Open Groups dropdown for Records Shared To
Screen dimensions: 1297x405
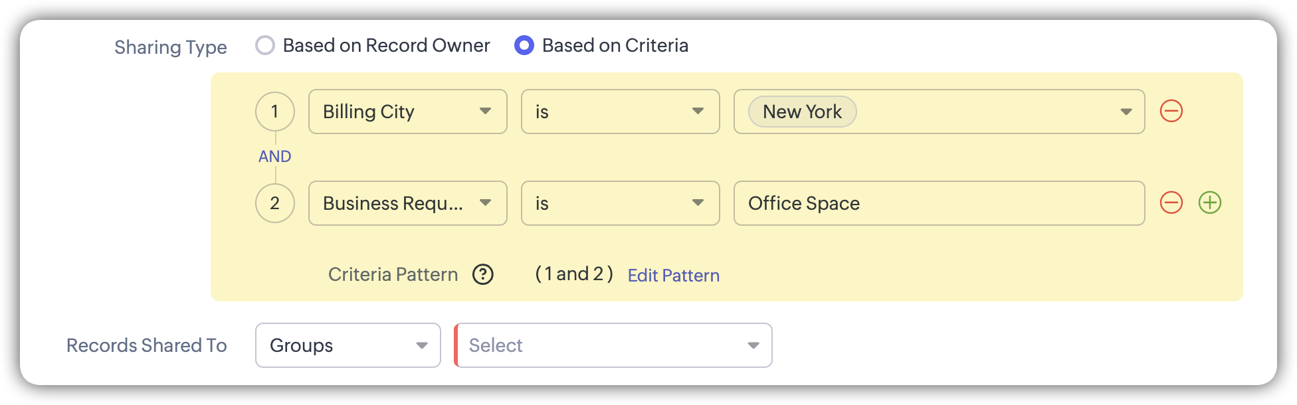click(x=348, y=345)
